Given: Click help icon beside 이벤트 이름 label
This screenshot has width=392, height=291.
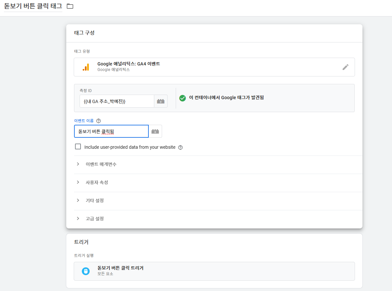Looking at the screenshot, I should tap(99, 121).
